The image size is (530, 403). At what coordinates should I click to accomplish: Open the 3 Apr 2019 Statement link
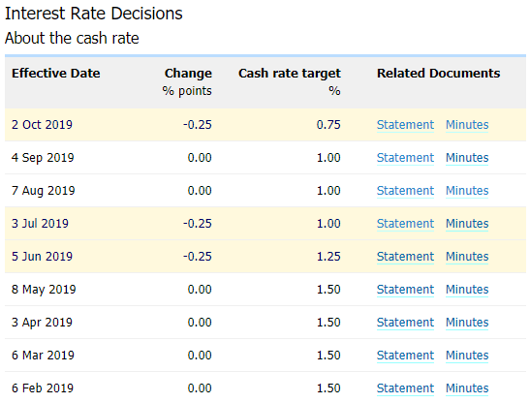point(405,323)
